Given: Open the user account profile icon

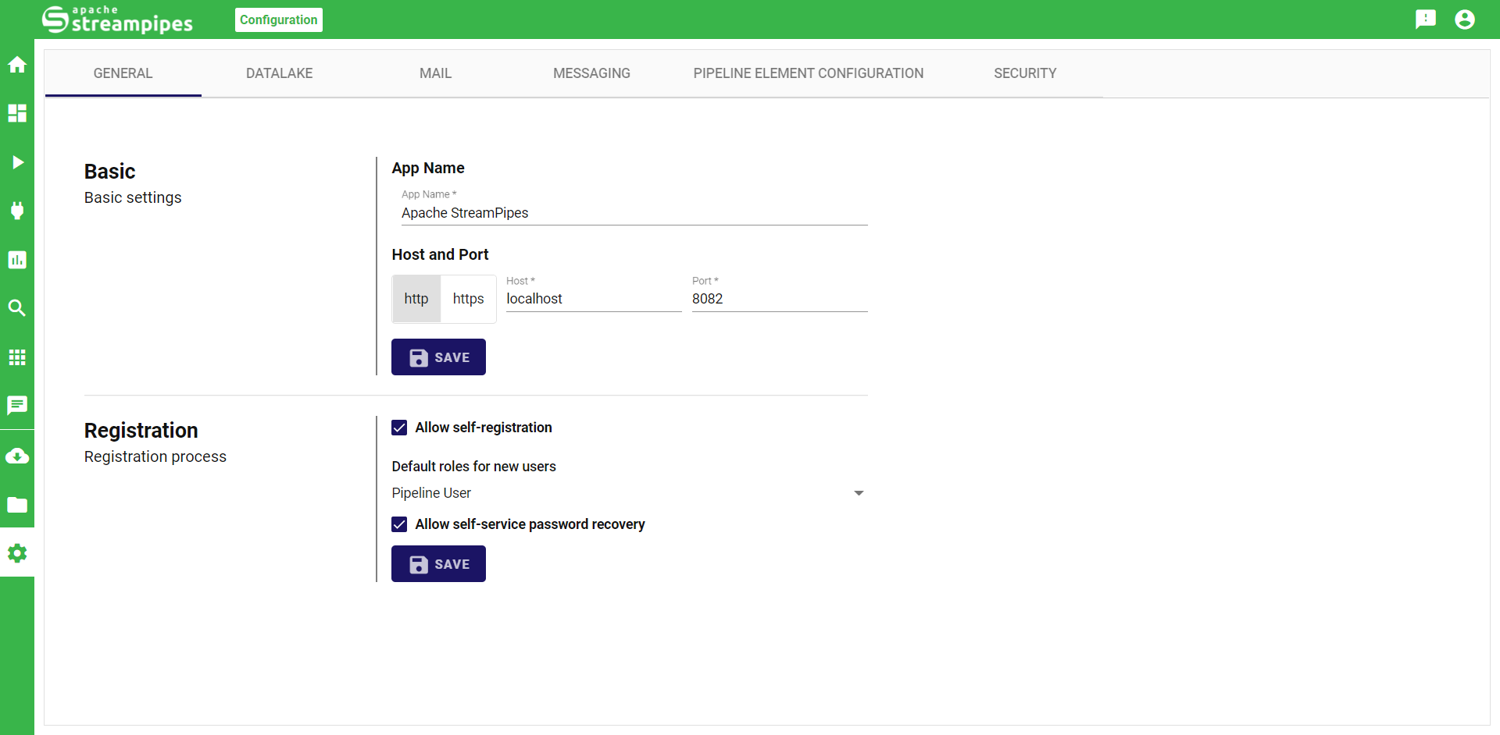Looking at the screenshot, I should 1465,20.
